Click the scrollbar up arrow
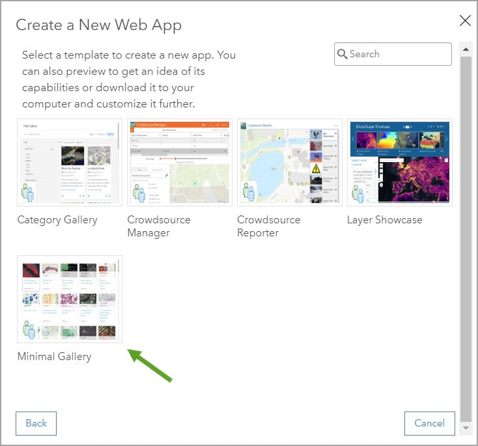 (466, 49)
